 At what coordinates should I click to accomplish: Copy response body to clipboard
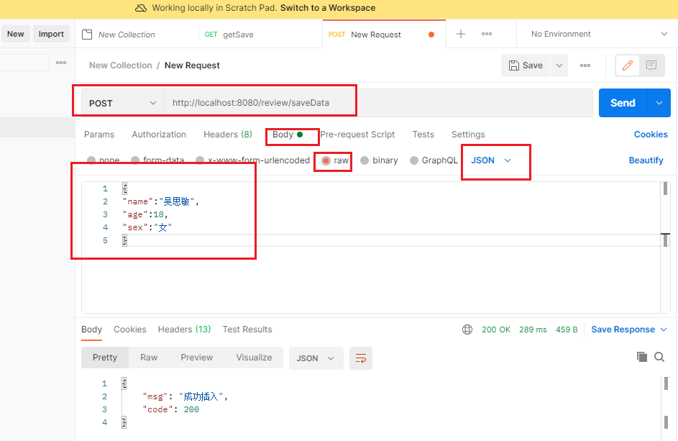(x=641, y=357)
